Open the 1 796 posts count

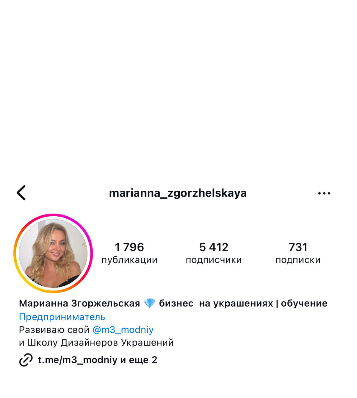[129, 247]
